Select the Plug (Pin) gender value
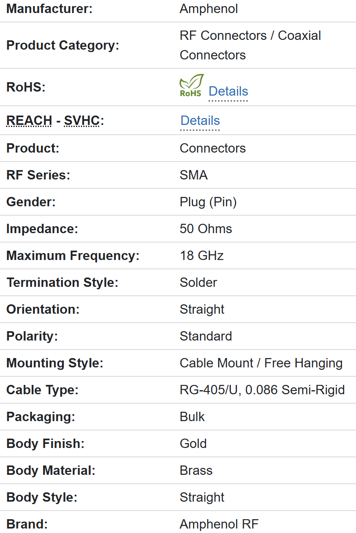The height and width of the screenshot is (533, 356). coord(208,202)
